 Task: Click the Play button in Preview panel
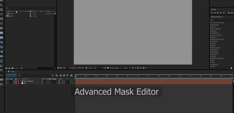(x=218, y=13)
